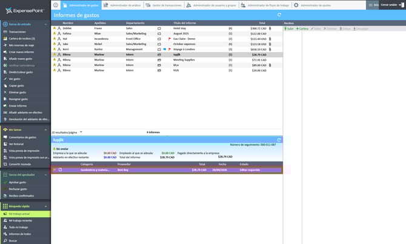Open the Gestor de transacciones tab
Viewport: 406px width, 244px height.
click(x=162, y=5)
